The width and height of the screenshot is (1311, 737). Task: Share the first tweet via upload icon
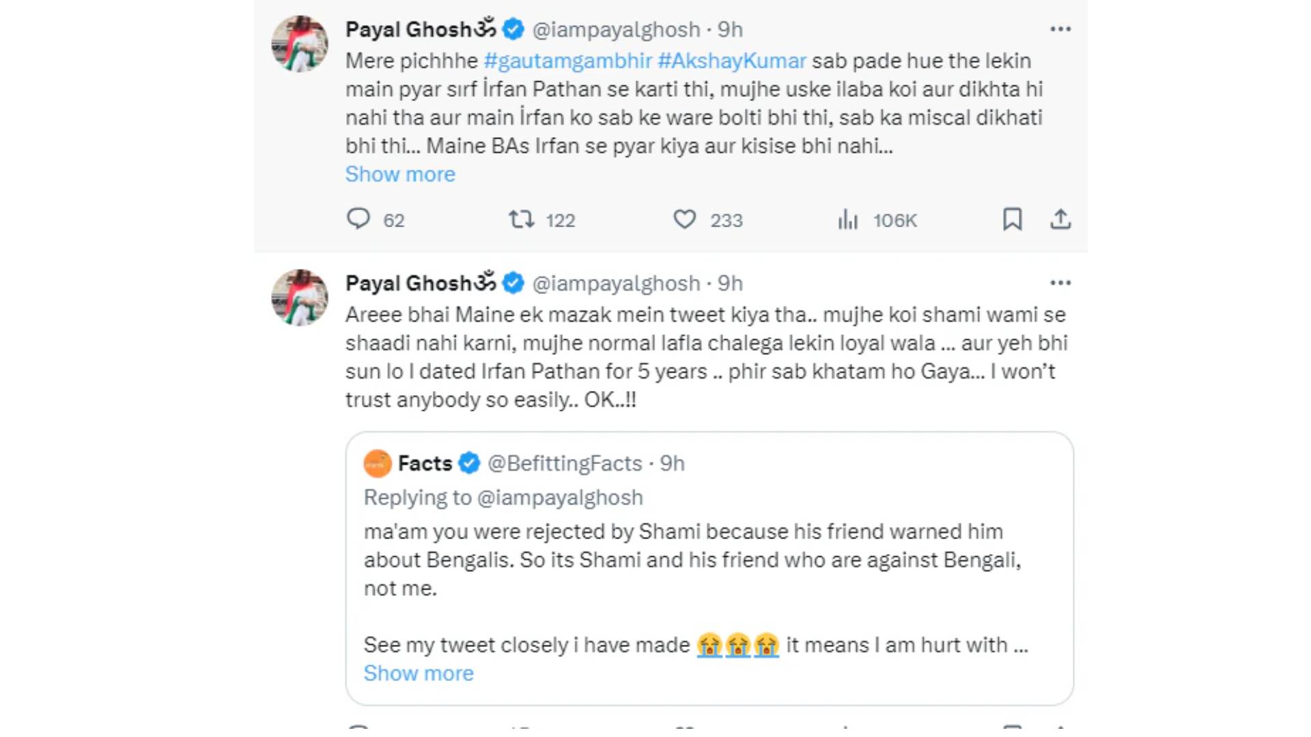1060,219
